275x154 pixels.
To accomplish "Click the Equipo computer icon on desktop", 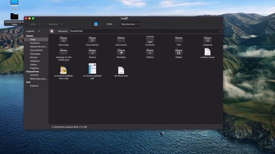I will [x=14, y=3].
